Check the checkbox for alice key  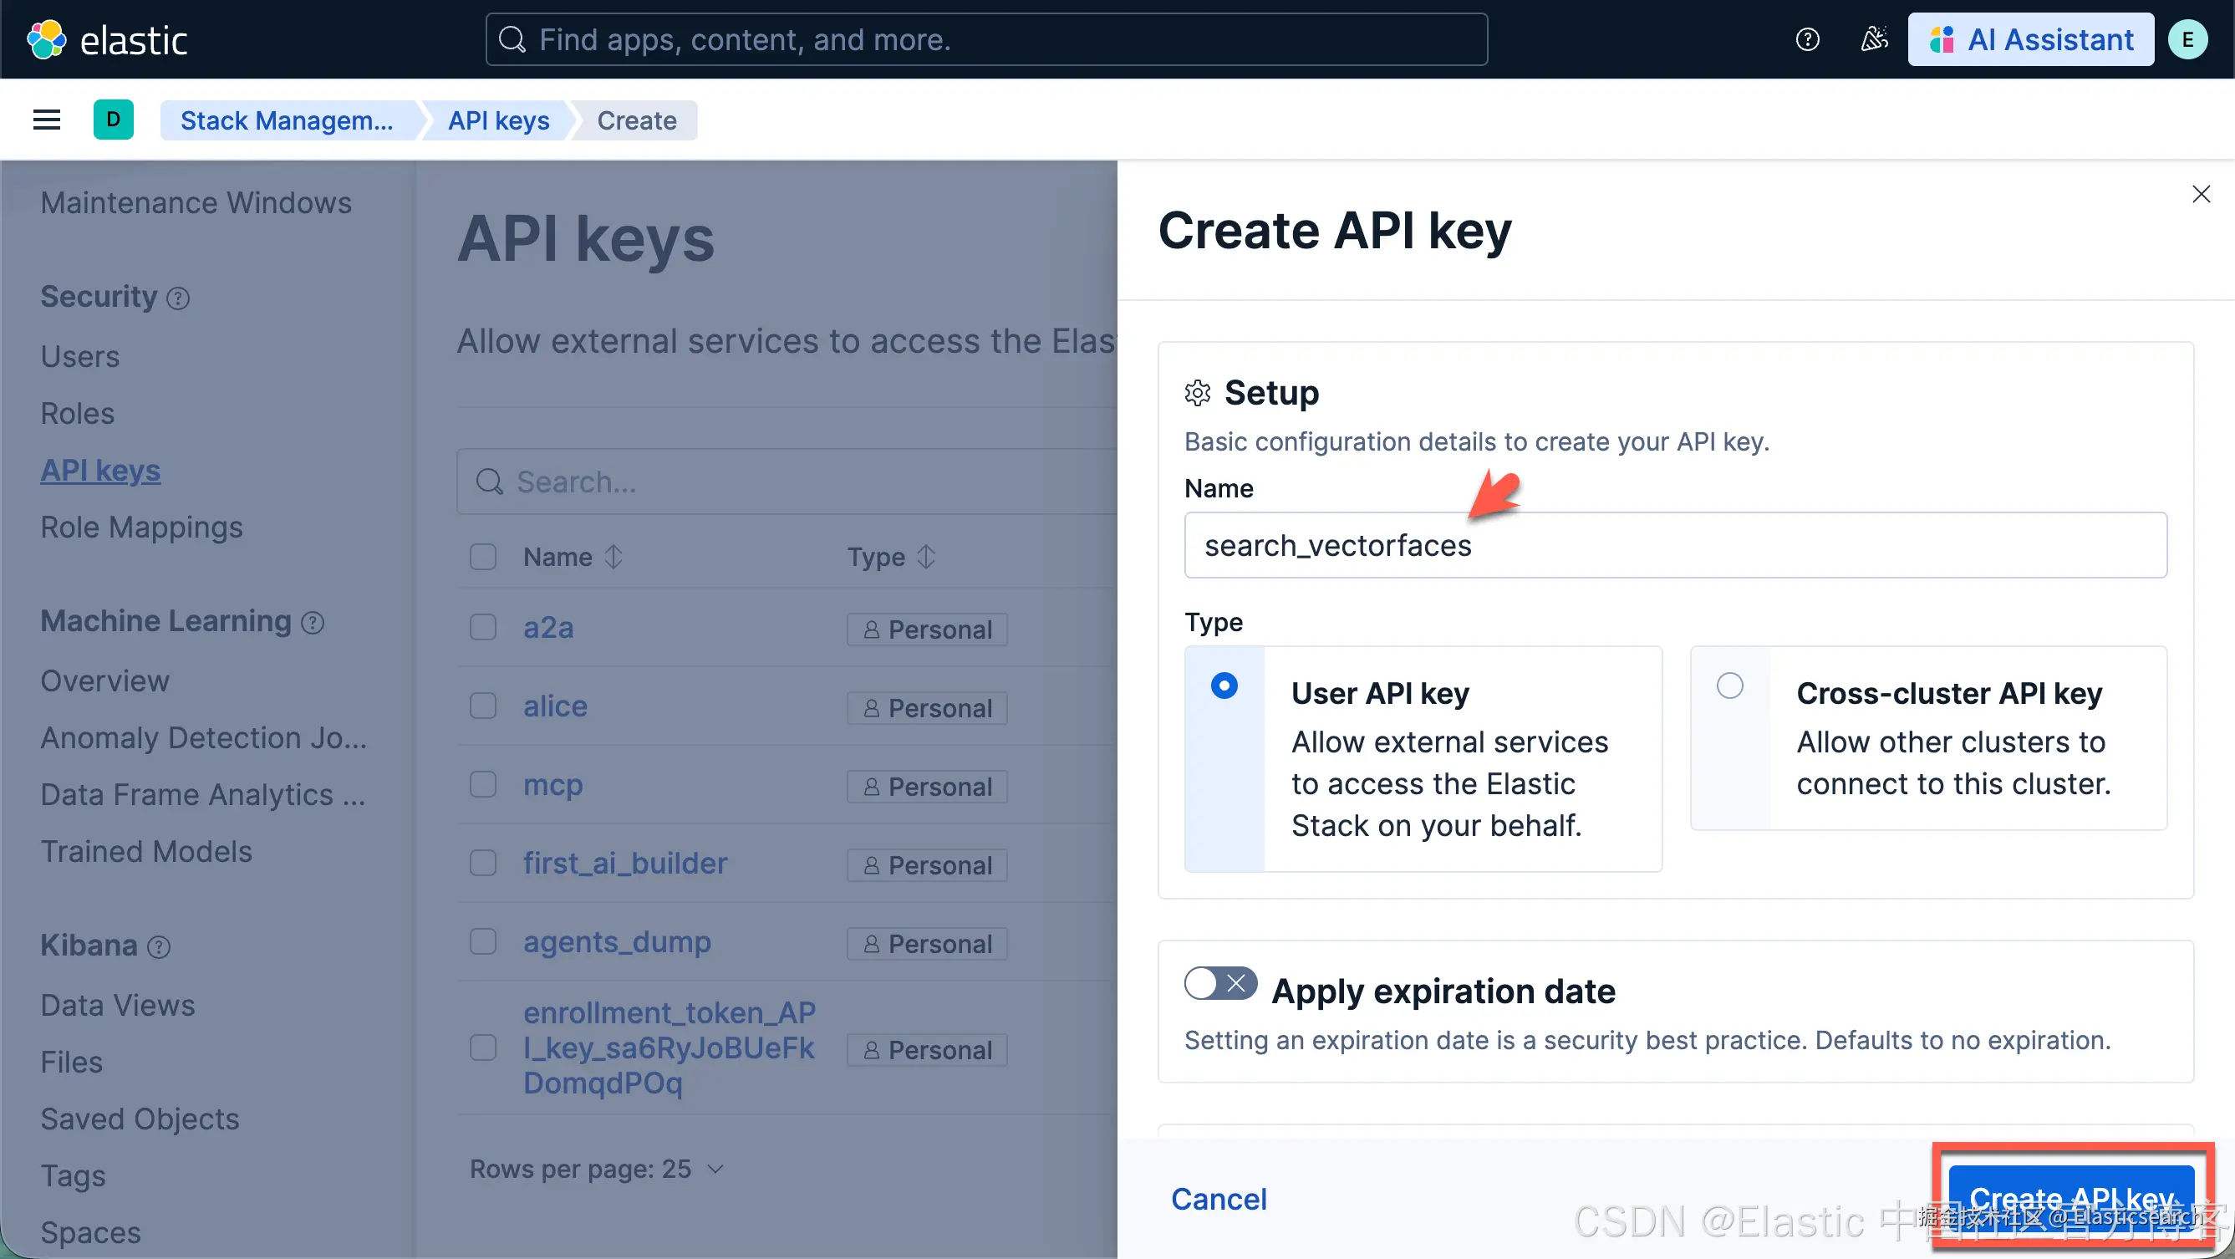[483, 706]
